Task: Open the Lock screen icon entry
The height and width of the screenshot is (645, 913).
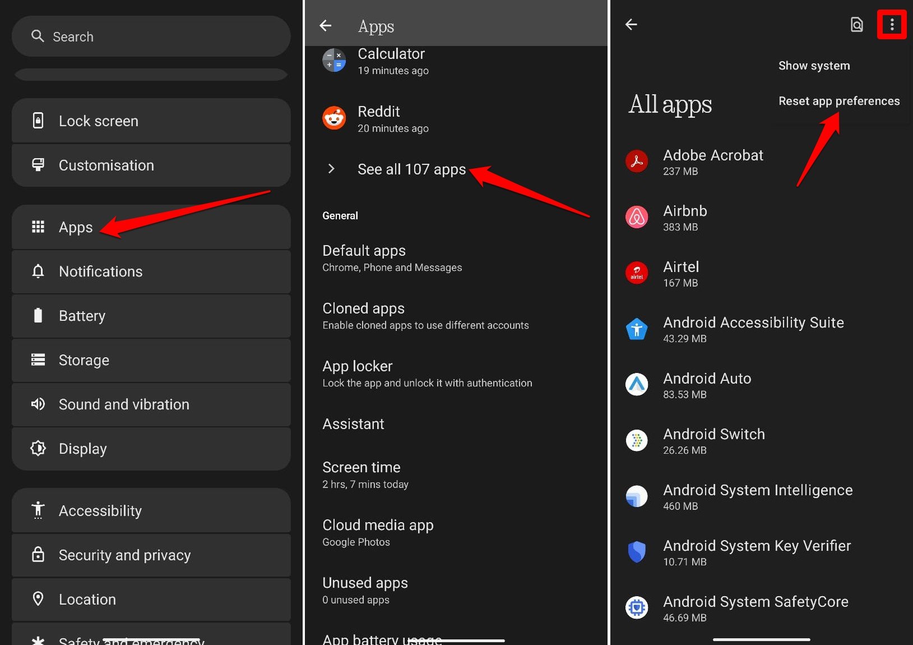Action: pyautogui.click(x=38, y=120)
